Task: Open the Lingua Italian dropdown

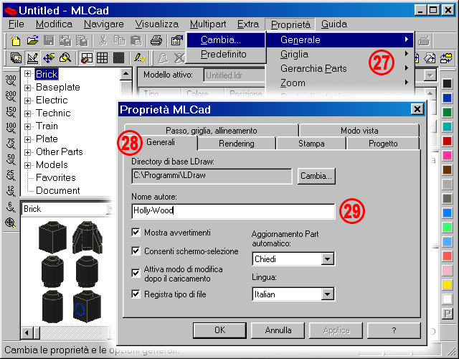Action: coord(327,294)
